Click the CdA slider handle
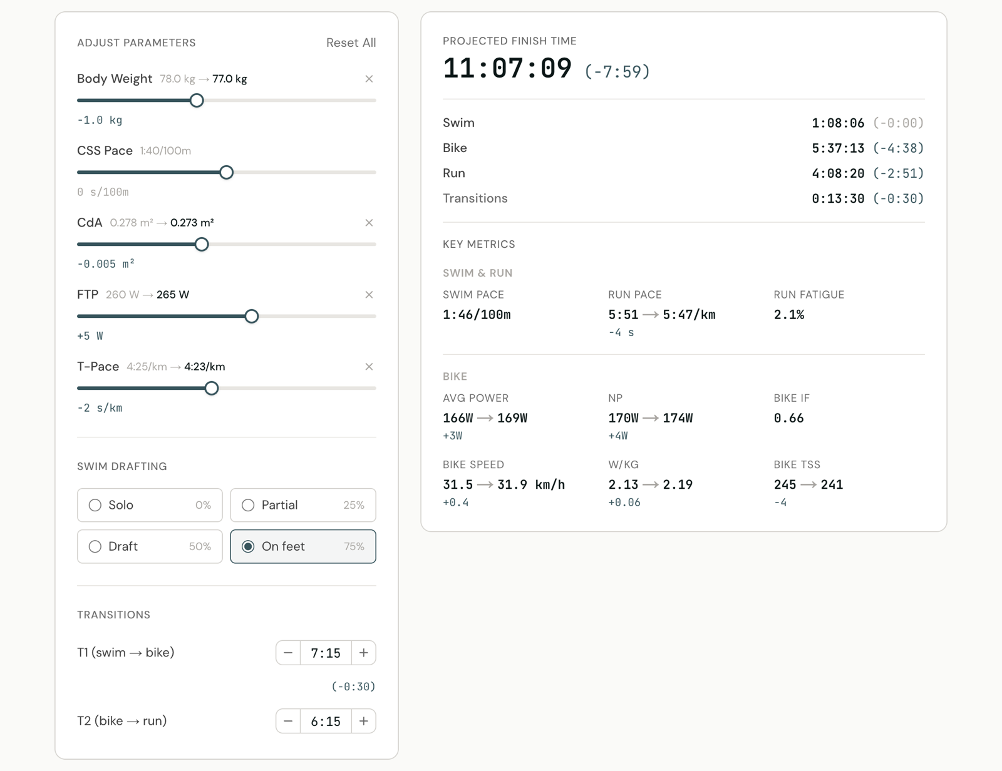 202,244
